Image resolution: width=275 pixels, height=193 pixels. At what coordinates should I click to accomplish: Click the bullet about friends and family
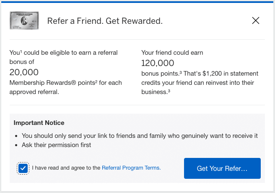click(140, 136)
